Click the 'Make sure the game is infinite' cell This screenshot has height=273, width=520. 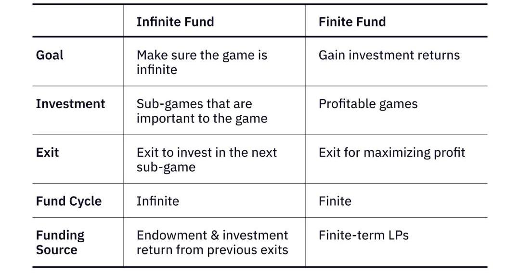click(202, 62)
